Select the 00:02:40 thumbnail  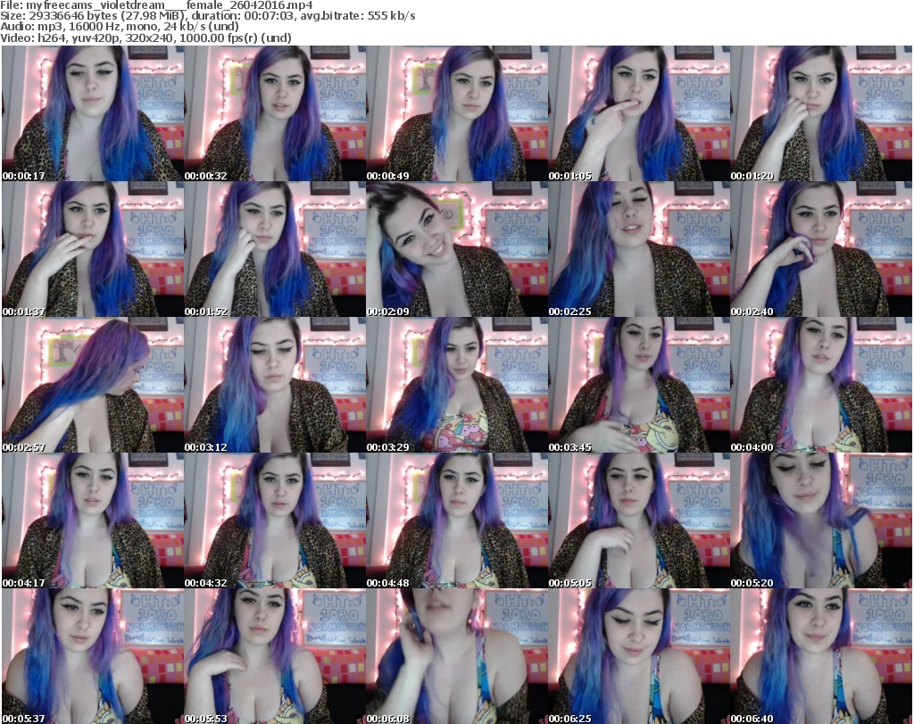click(821, 249)
